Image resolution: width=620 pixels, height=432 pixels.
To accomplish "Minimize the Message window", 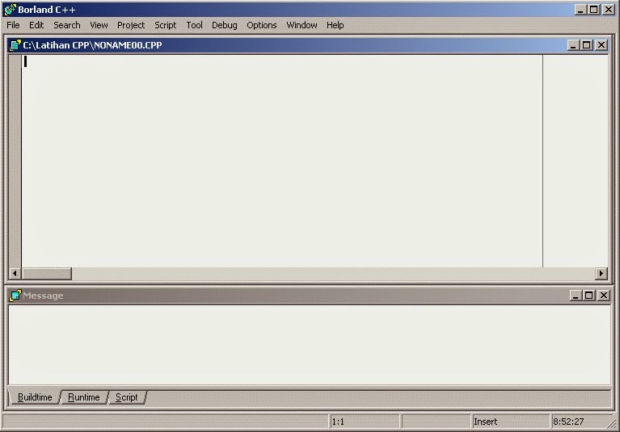I will click(x=576, y=296).
